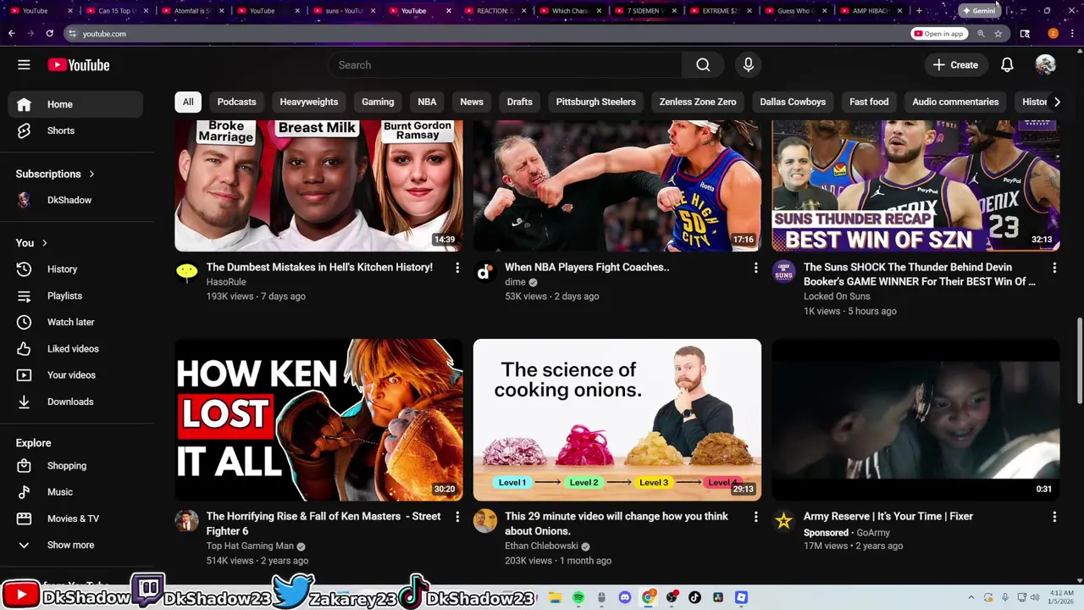This screenshot has width=1084, height=610.
Task: Start voice search with microphone icon
Action: [x=748, y=65]
